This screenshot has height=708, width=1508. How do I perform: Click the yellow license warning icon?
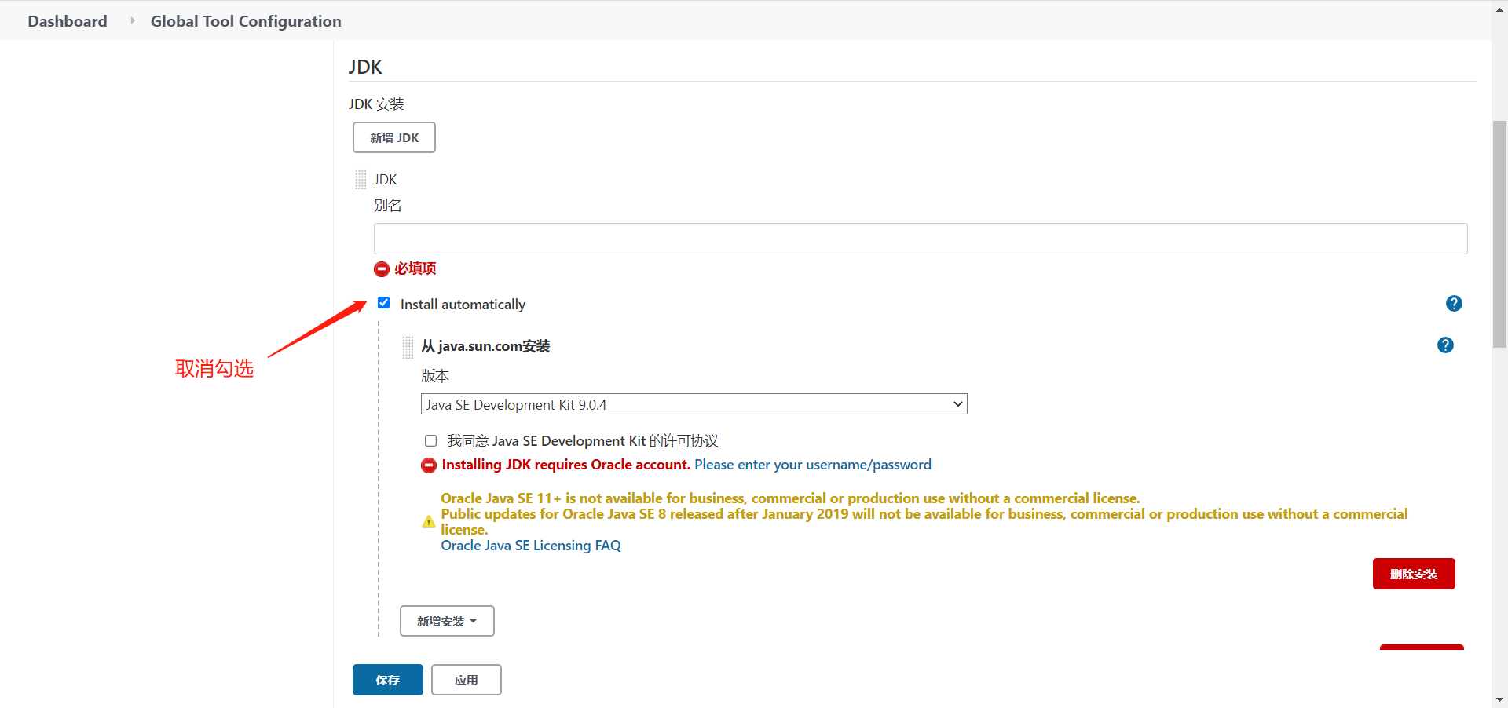click(428, 522)
